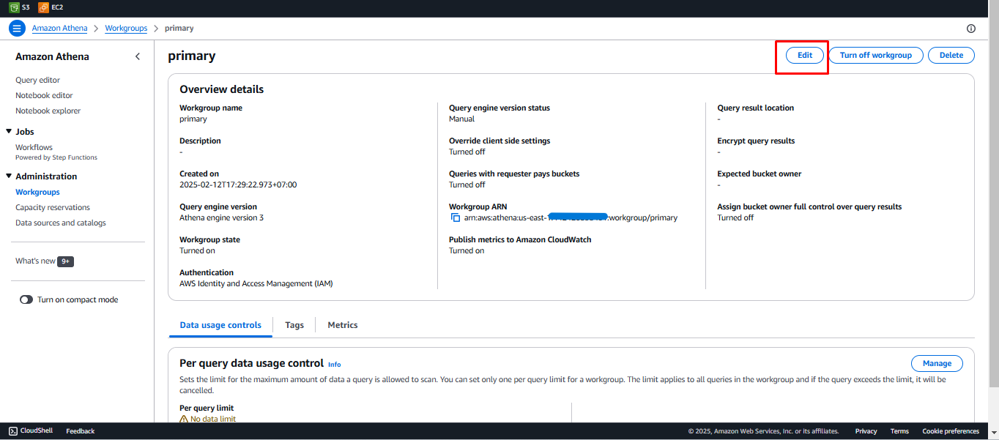The image size is (999, 440).
Task: Click the Turn off workgroup button
Action: [x=875, y=56]
